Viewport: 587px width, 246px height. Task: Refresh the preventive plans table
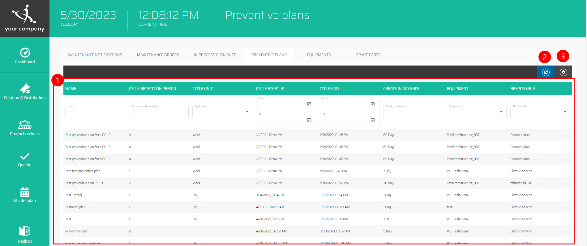546,72
